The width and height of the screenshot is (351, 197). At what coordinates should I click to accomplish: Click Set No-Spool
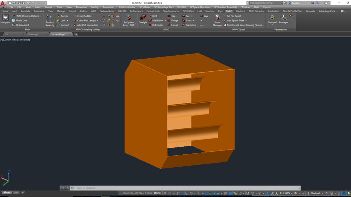(232, 16)
